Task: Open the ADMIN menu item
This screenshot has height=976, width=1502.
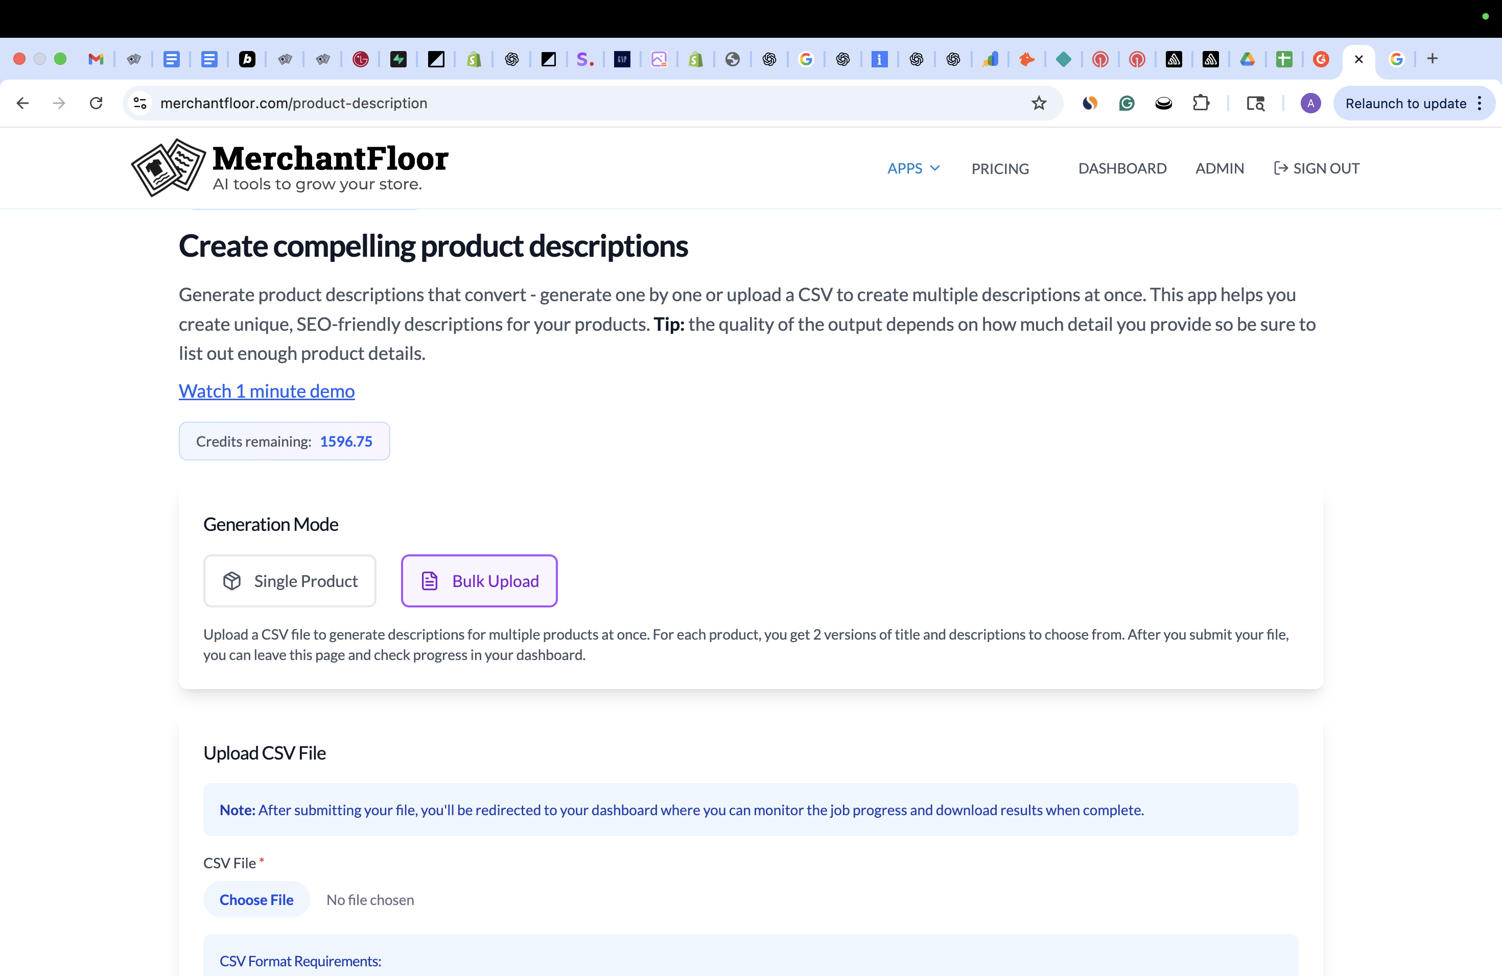Action: tap(1219, 168)
